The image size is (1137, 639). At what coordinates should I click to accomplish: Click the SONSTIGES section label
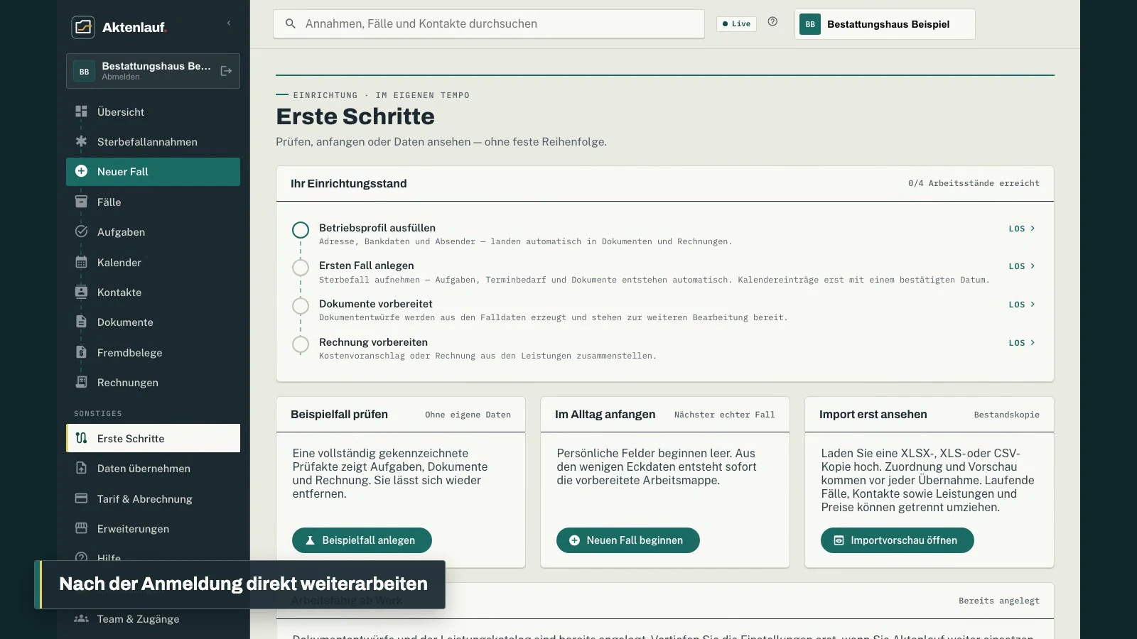click(98, 413)
